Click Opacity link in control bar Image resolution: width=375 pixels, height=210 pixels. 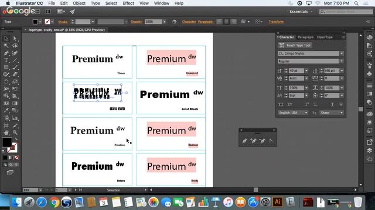[x=137, y=22]
